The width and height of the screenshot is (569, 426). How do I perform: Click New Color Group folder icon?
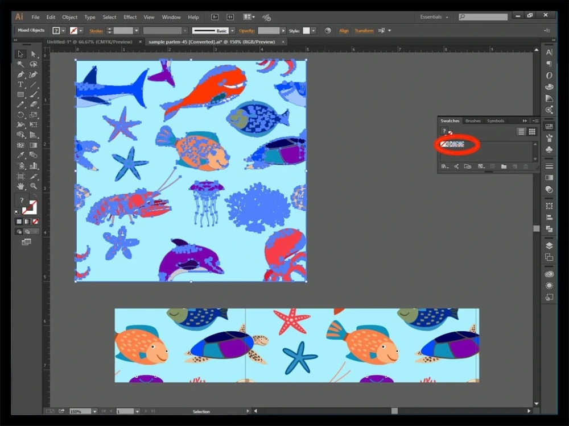point(504,166)
